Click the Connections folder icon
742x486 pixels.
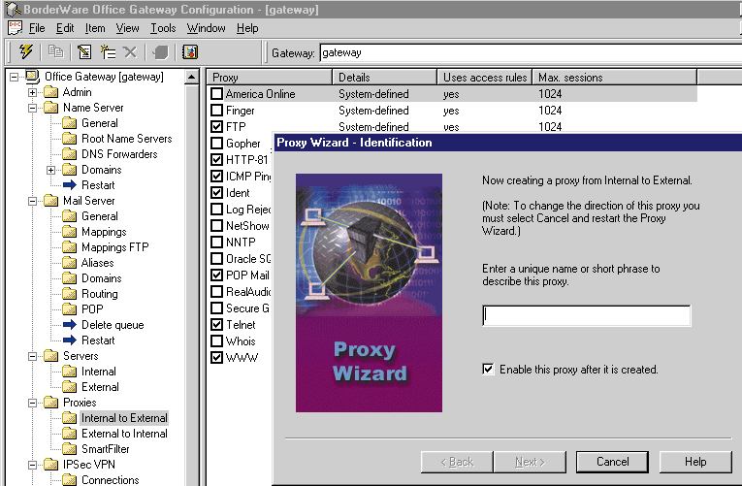tap(69, 480)
